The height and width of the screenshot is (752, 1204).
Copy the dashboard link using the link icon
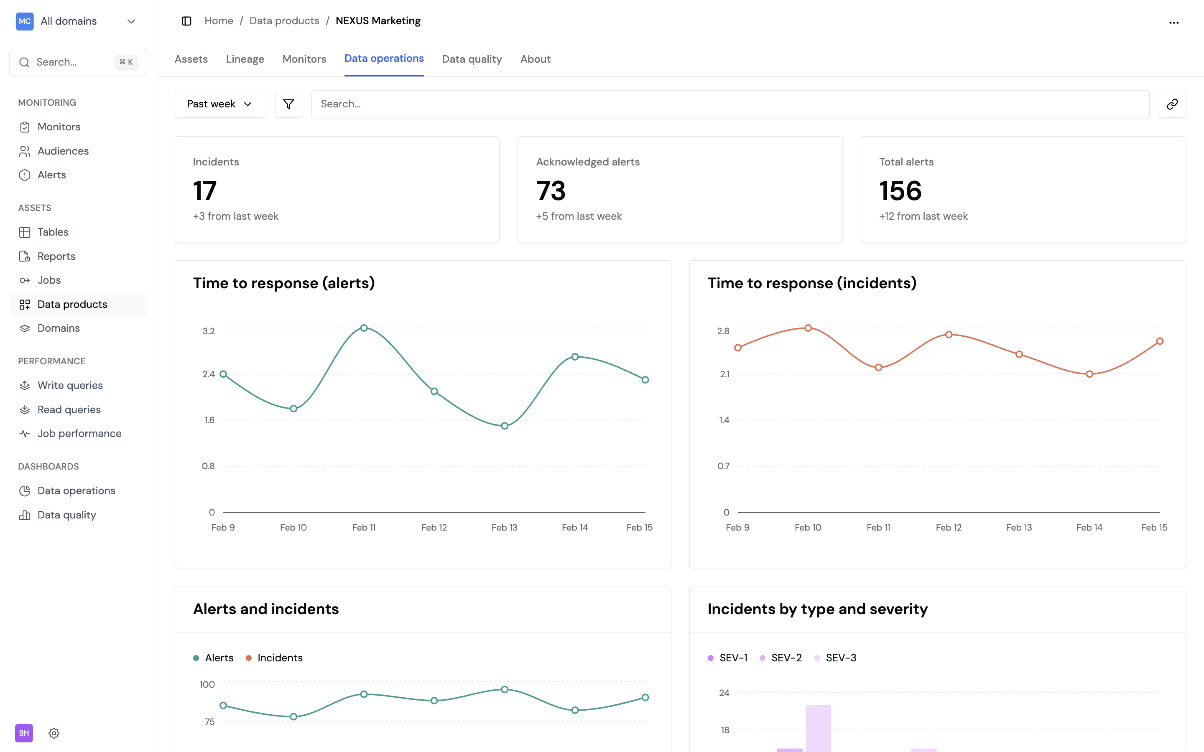coord(1172,104)
